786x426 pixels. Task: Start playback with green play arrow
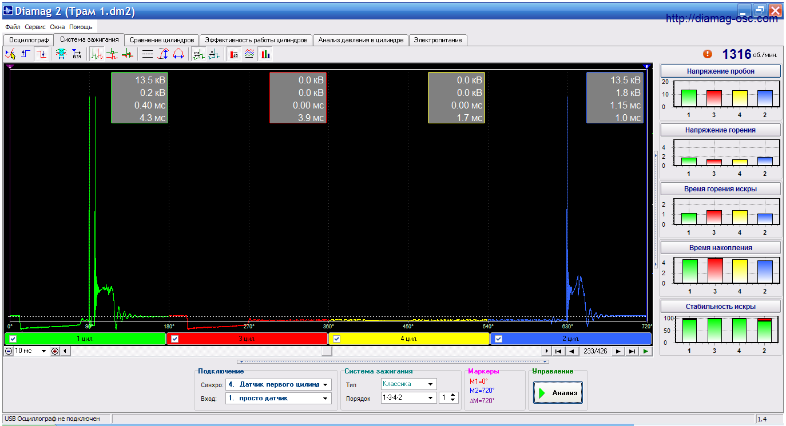coord(646,351)
